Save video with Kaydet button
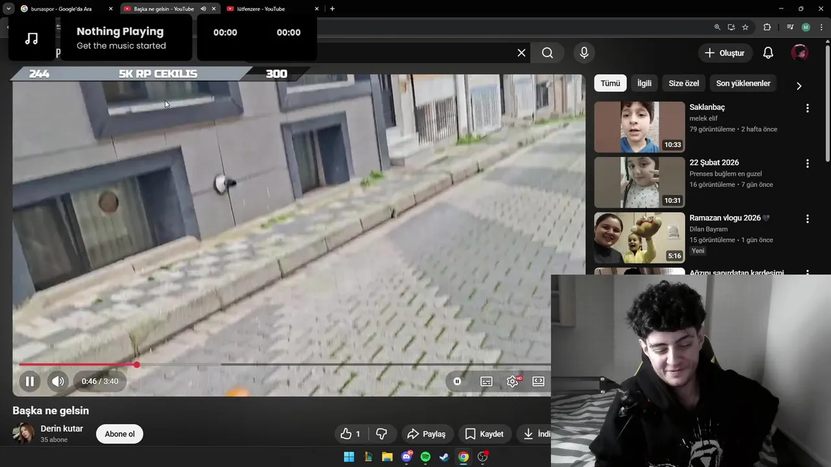 coord(485,434)
